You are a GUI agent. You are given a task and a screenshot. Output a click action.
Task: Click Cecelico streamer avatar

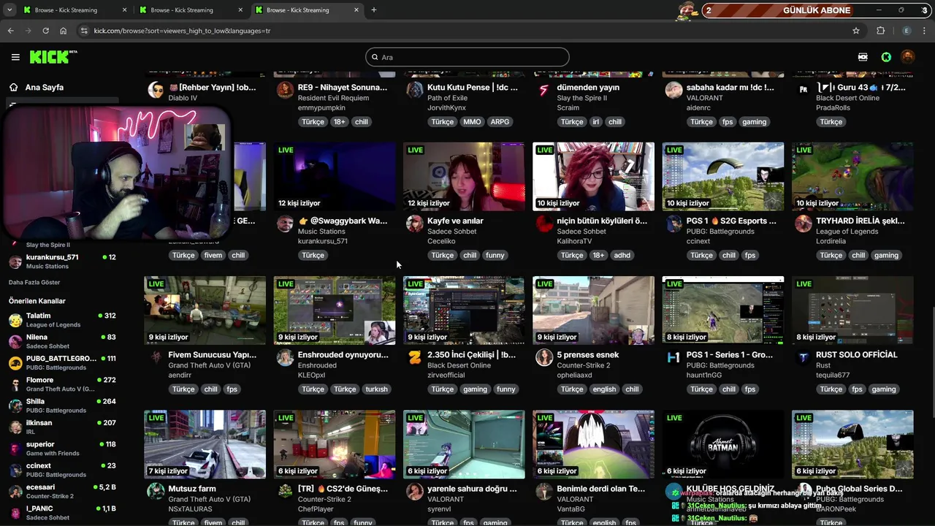point(415,224)
